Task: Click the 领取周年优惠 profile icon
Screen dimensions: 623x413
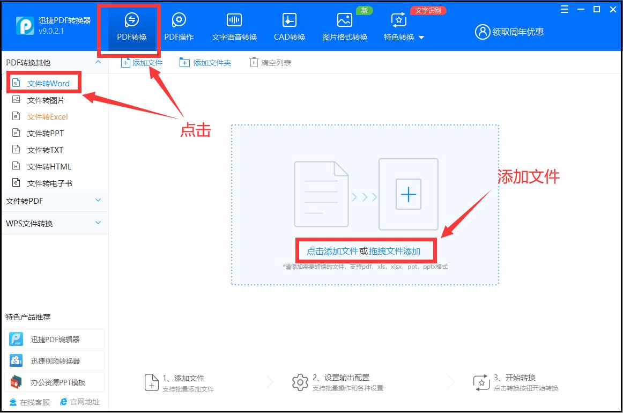Action: pos(481,32)
